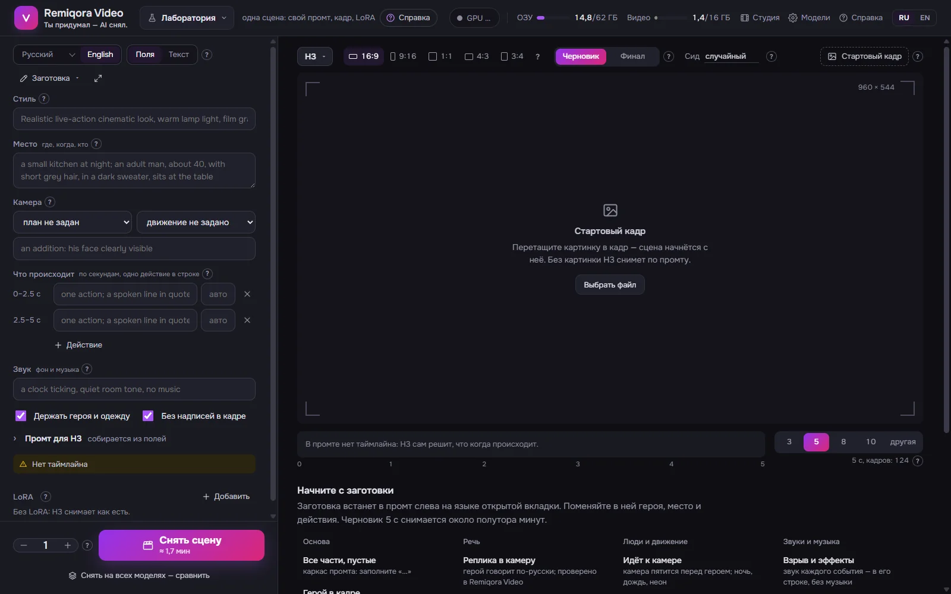
Task: Open the Лаборатория mode dropdown
Action: pos(187,18)
